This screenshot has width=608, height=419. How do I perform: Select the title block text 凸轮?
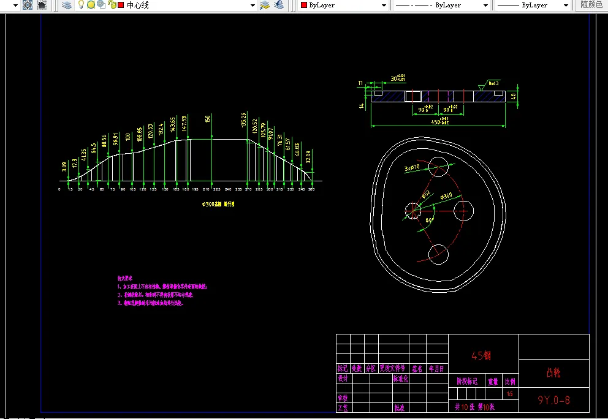pos(553,373)
